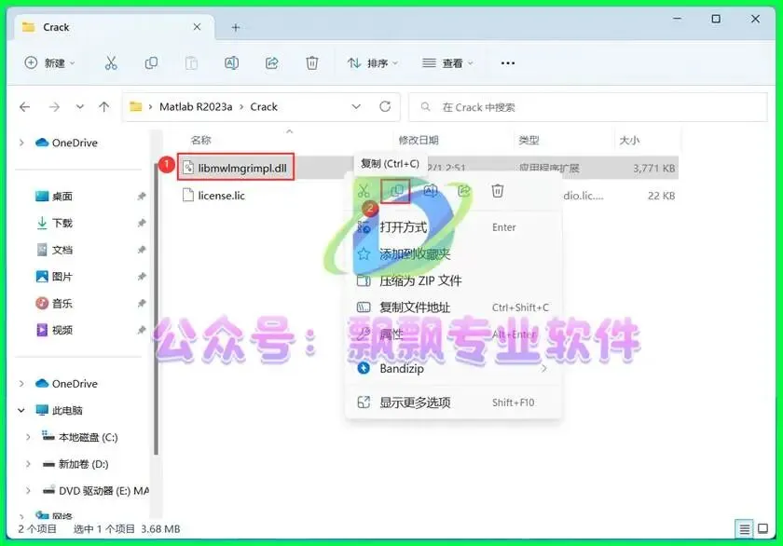Click the Copy icon in the top toolbar

coord(151,62)
